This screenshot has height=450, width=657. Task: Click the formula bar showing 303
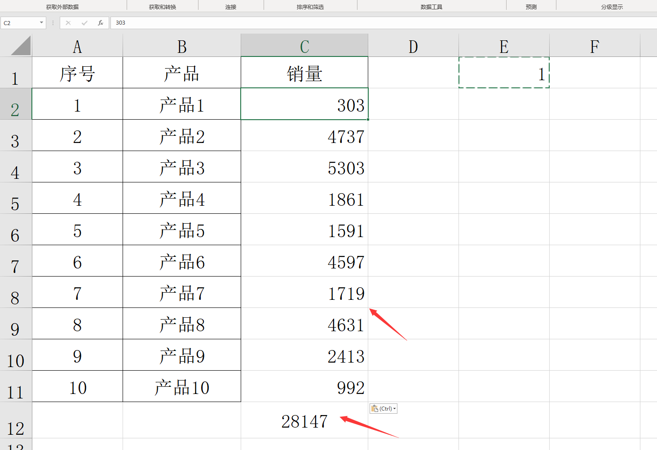coord(384,23)
